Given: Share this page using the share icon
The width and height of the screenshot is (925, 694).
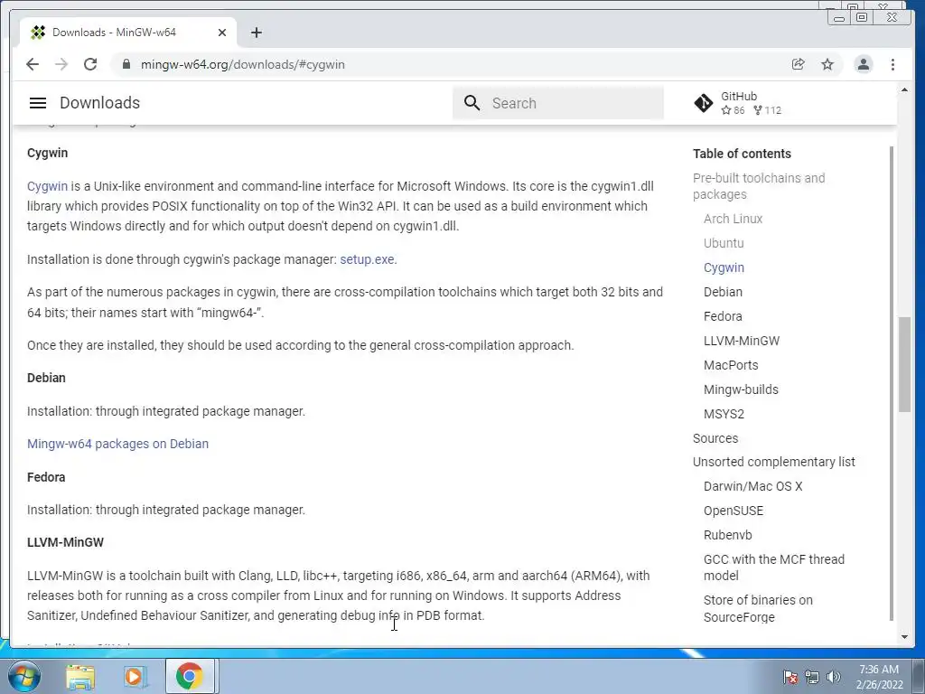Looking at the screenshot, I should coord(799,64).
